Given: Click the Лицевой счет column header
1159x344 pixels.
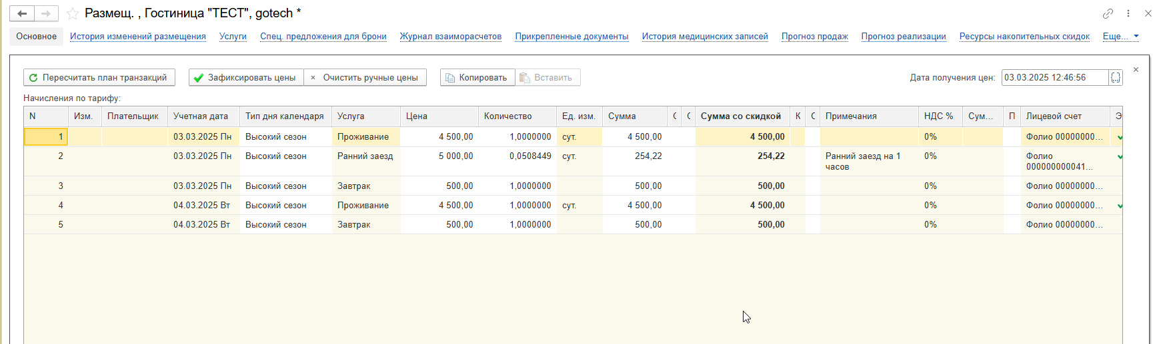Looking at the screenshot, I should (1065, 116).
